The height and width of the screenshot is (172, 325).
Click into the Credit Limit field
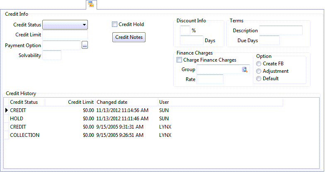pyautogui.click(x=65, y=35)
